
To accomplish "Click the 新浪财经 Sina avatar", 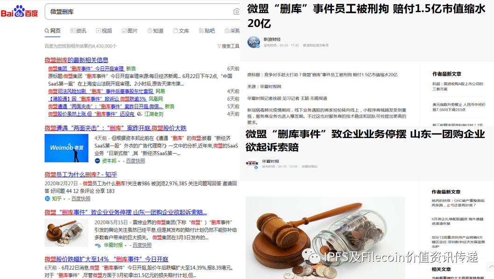I will point(254,42).
